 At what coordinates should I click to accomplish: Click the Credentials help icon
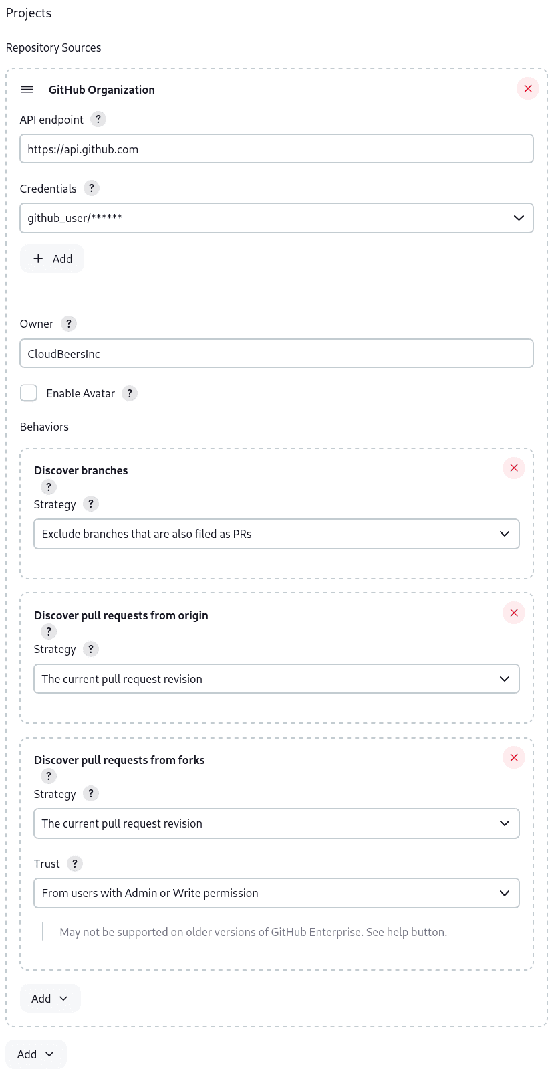[91, 188]
